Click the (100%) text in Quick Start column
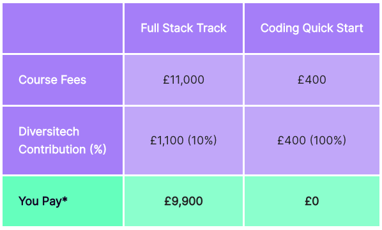Image resolution: width=382 pixels, height=230 pixels. (329, 141)
